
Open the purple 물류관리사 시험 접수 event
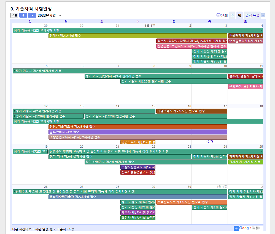[138, 132]
